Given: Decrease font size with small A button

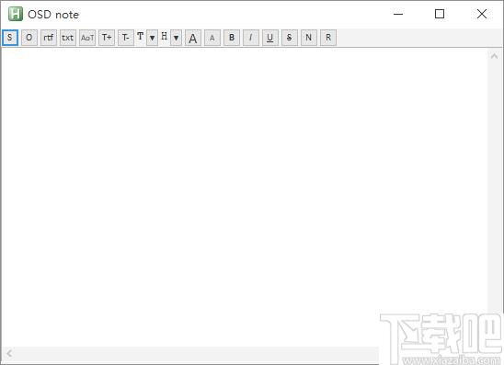Looking at the screenshot, I should 212,38.
